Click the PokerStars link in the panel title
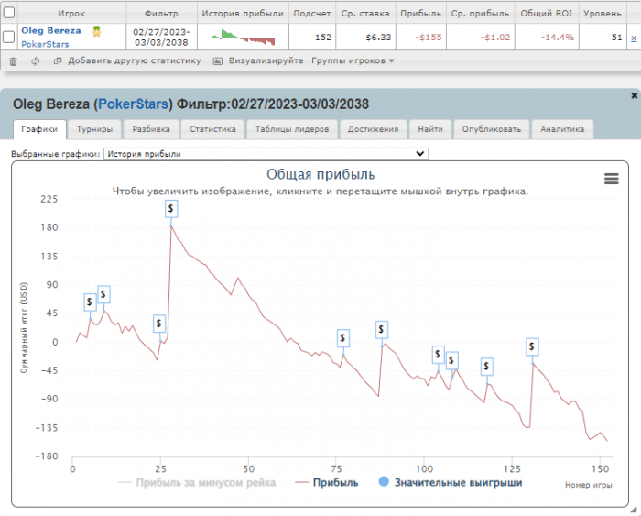The image size is (641, 516). 134,104
